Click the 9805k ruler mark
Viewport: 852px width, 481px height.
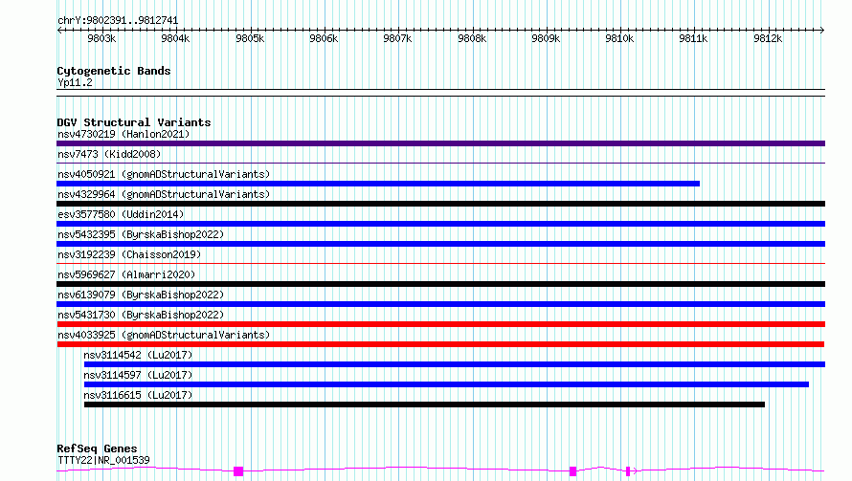[x=250, y=38]
